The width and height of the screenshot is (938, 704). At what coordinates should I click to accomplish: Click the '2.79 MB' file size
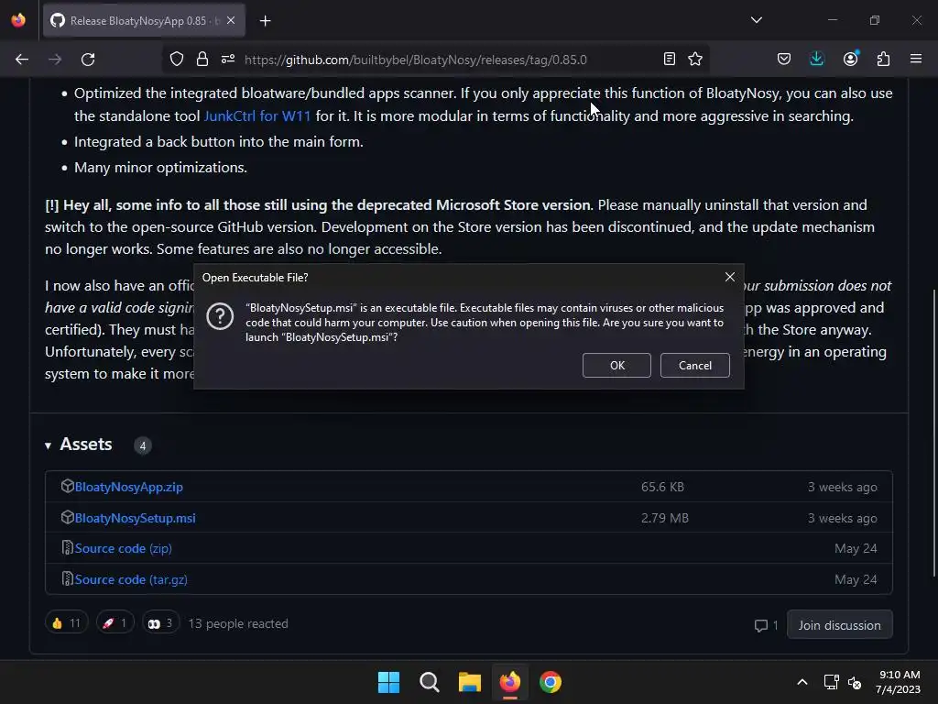pyautogui.click(x=665, y=519)
